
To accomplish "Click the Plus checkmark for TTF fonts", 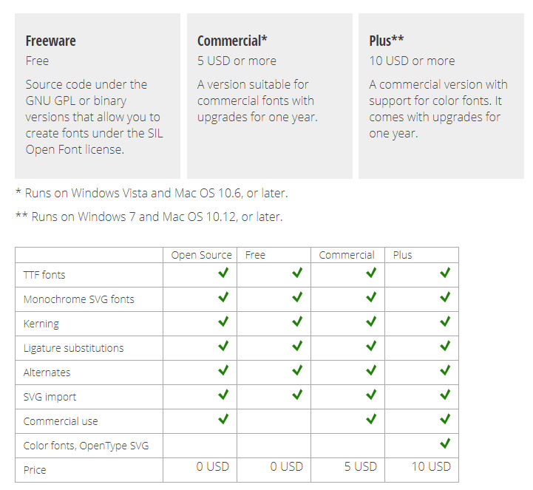I will point(445,273).
